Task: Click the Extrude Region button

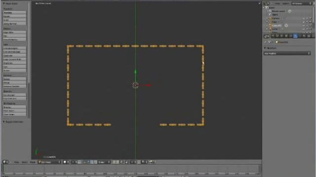Action: click(14, 48)
